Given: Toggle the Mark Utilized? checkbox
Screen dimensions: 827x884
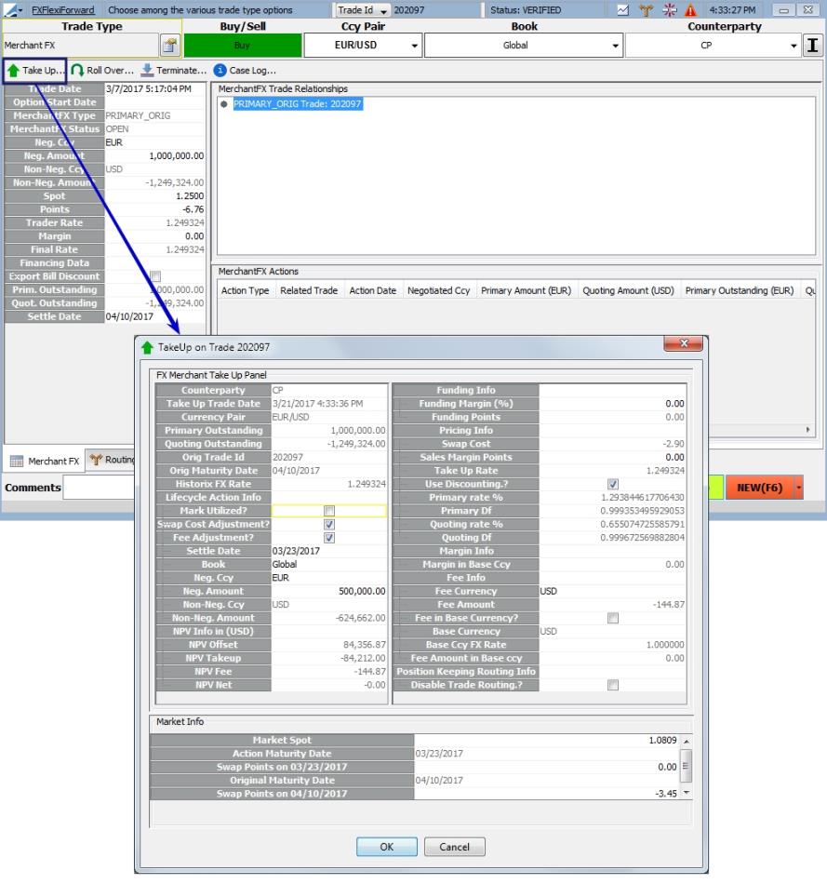Looking at the screenshot, I should (329, 511).
